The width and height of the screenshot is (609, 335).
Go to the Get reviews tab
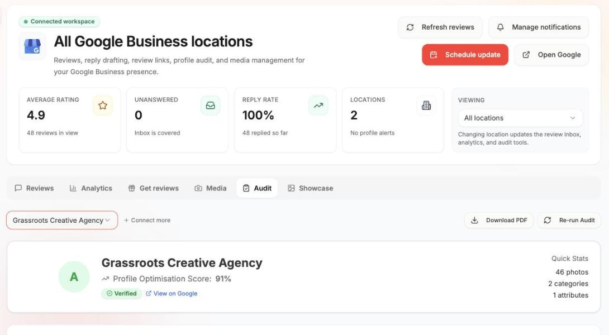click(x=154, y=188)
